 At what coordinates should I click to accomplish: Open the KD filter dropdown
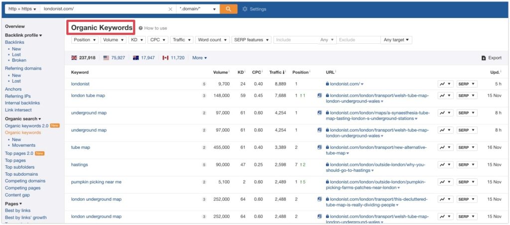137,40
